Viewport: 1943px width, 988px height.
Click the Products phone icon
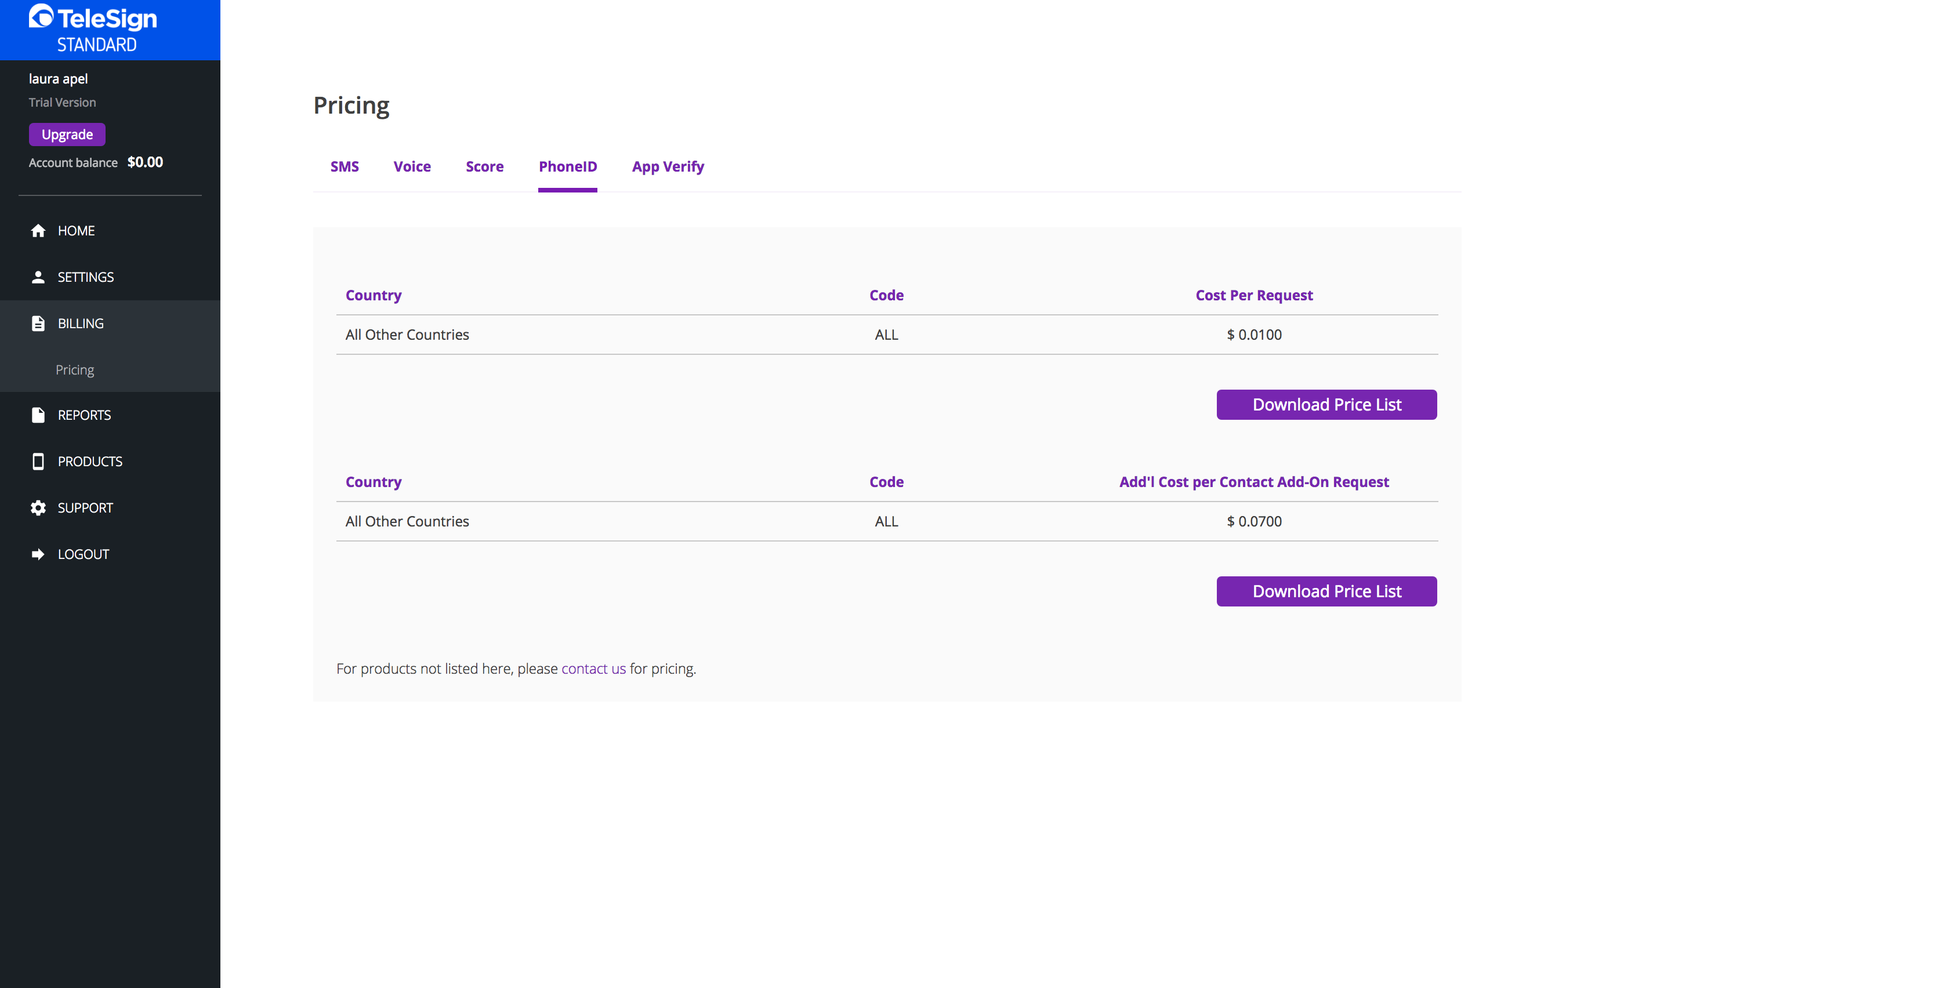(x=38, y=461)
